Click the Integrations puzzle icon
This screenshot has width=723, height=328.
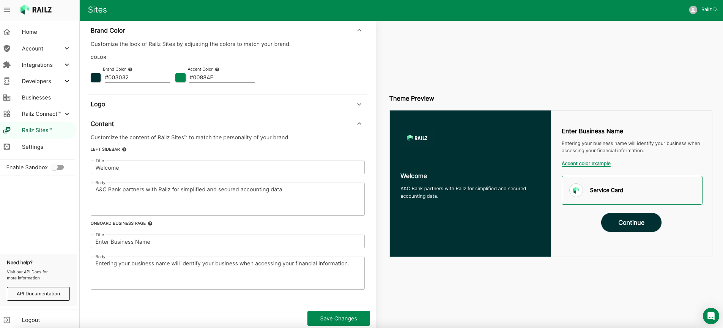[7, 65]
